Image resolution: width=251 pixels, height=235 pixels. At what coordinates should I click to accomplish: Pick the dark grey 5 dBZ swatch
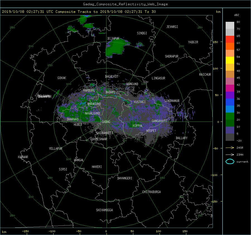[230, 137]
